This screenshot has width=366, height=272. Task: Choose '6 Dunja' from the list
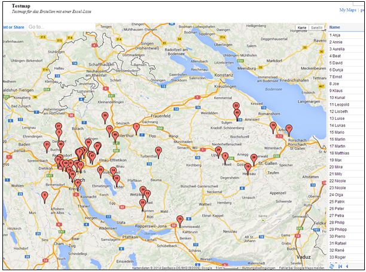(346, 70)
